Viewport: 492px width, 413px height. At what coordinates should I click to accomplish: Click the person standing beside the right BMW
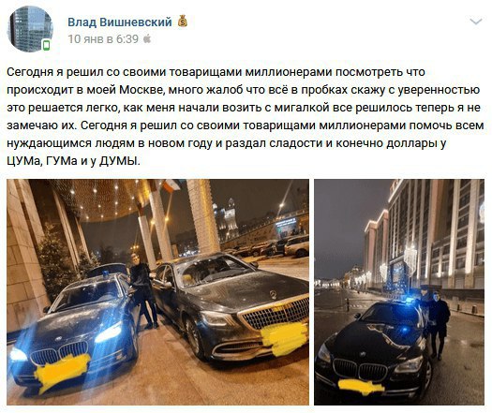438,325
